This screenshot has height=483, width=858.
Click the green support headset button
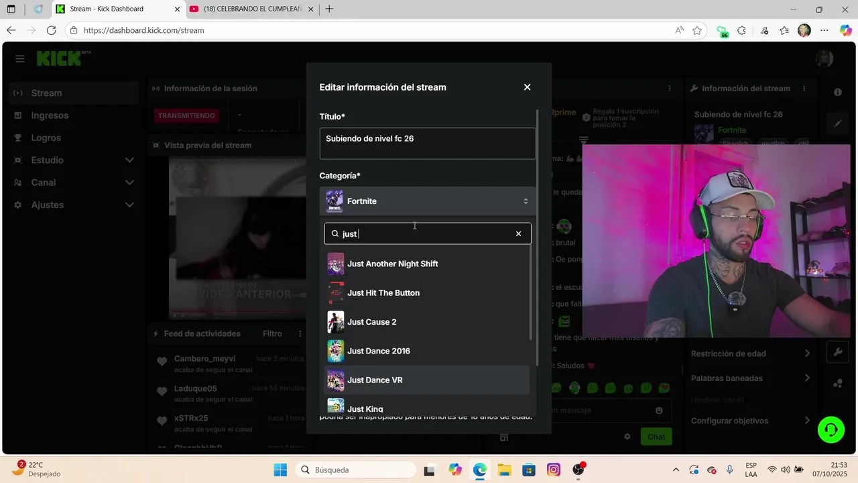(831, 429)
